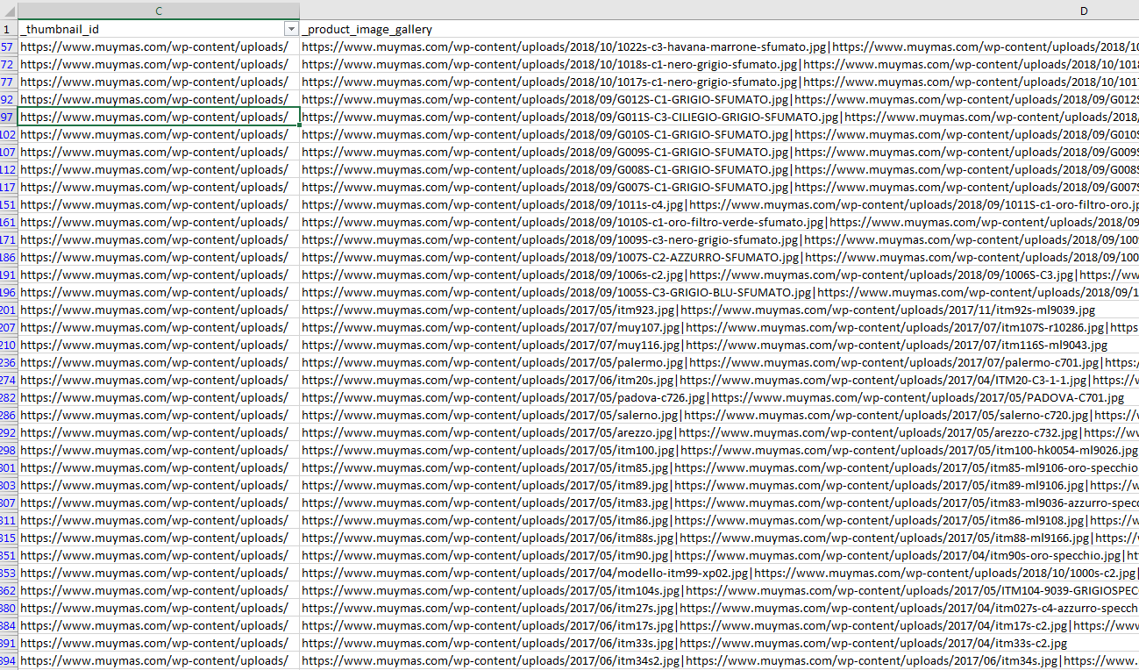Click gallery cell starting with 1022s-c3-havana-marrone-sfumato.jpg
Image resolution: width=1139 pixels, height=670 pixels.
(719, 46)
